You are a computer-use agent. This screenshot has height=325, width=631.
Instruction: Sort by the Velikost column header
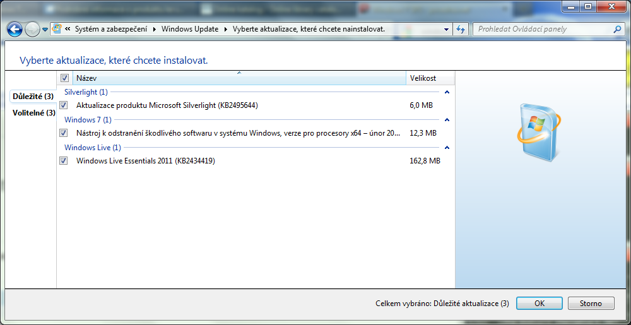click(x=430, y=78)
